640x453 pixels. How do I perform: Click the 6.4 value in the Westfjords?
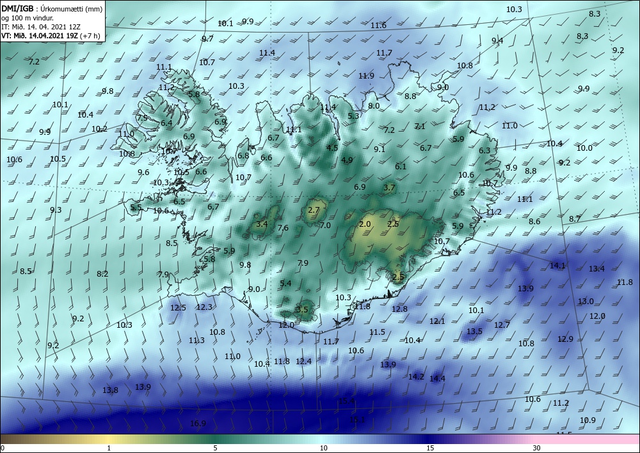click(x=166, y=123)
